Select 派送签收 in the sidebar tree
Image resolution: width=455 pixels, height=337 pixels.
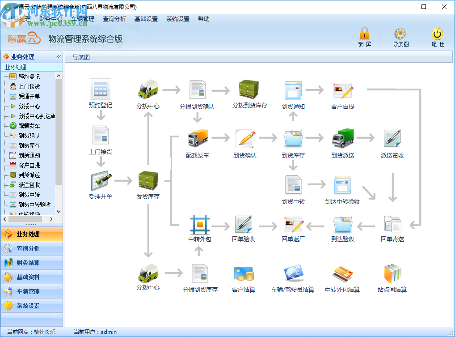pos(29,185)
